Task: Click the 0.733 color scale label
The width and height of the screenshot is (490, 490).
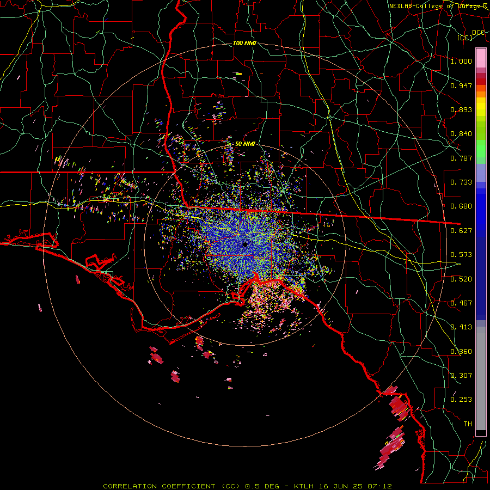Action: click(461, 182)
